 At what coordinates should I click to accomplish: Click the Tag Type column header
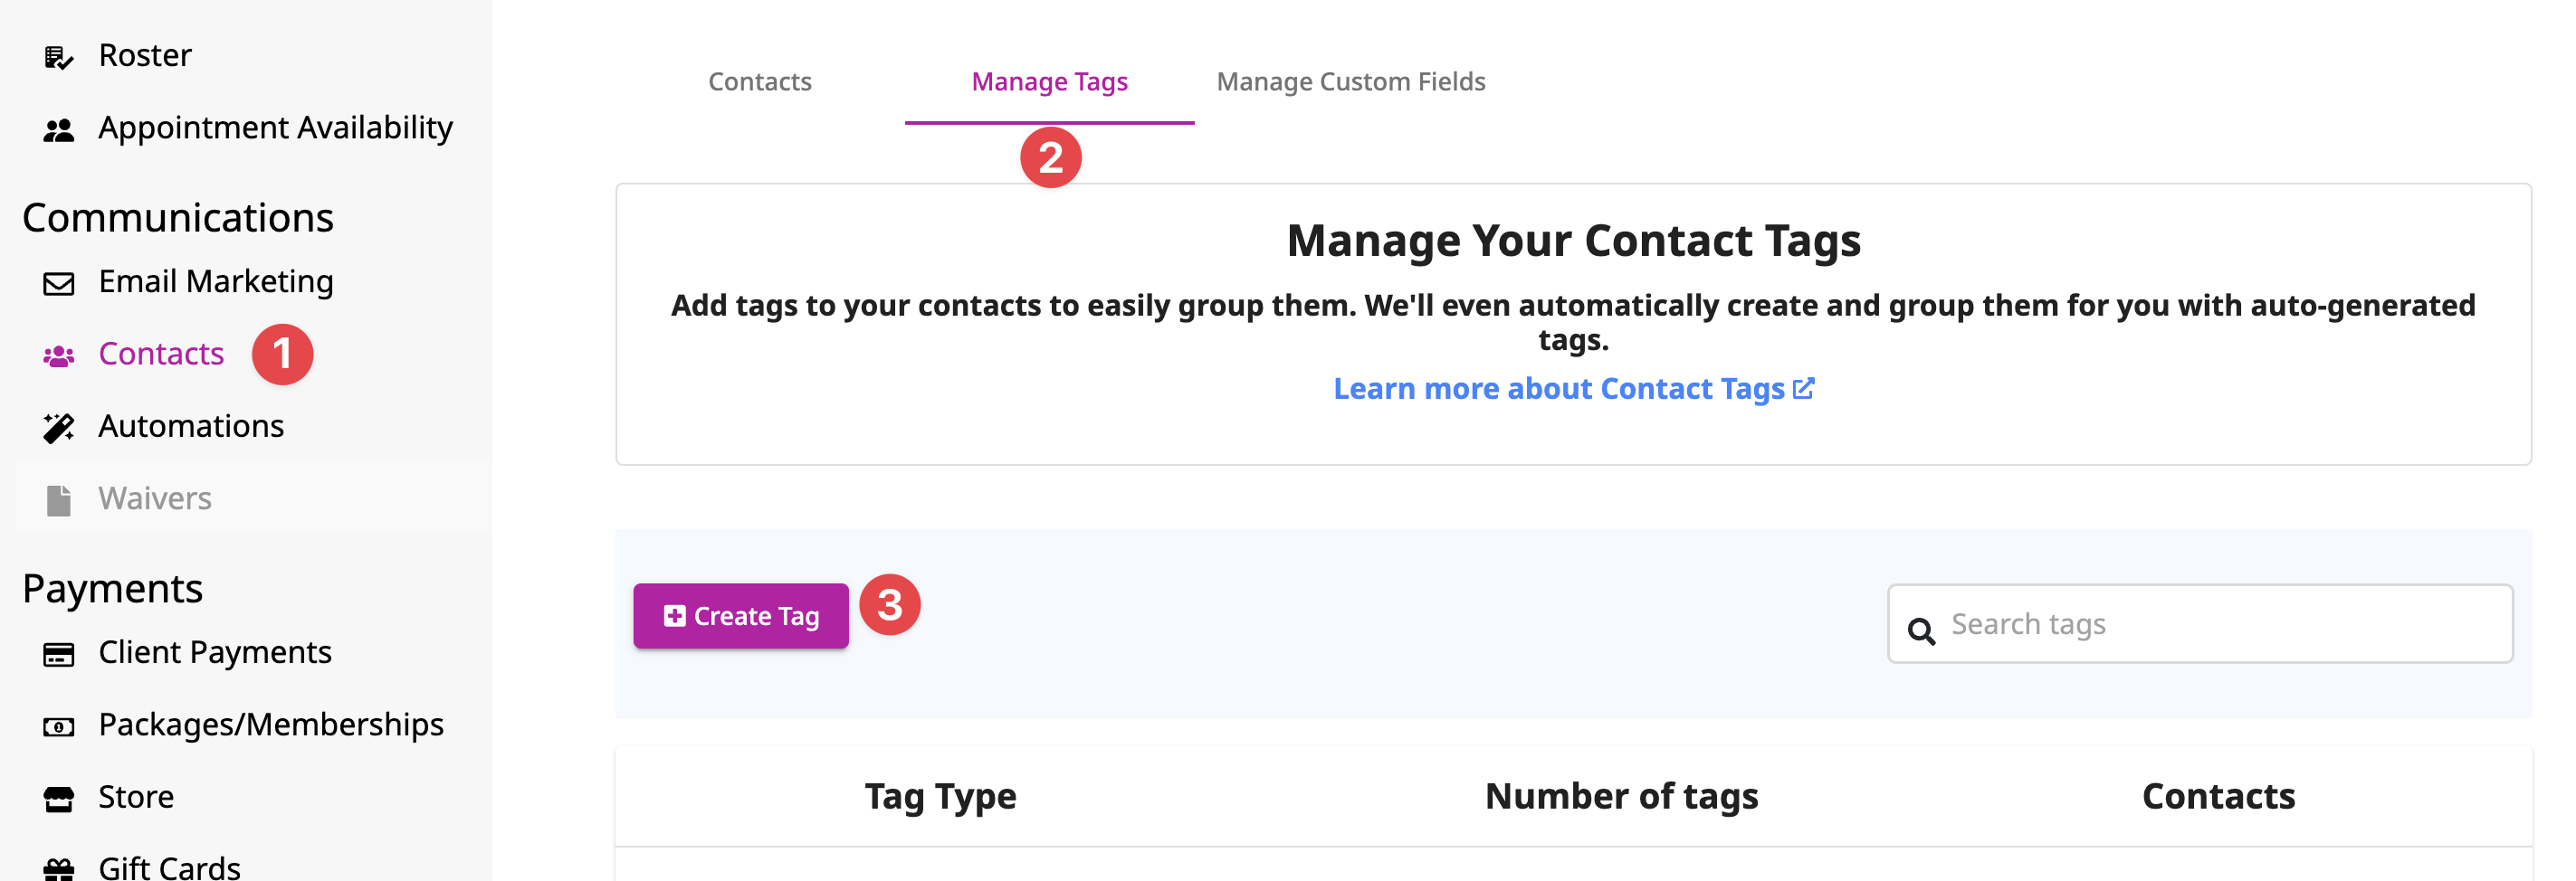(940, 796)
